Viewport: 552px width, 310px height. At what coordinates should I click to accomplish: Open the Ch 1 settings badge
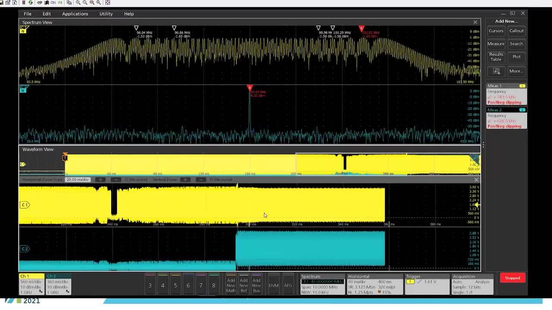pos(31,284)
